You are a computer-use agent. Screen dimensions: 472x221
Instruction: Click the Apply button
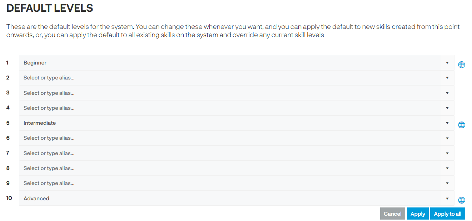418,214
